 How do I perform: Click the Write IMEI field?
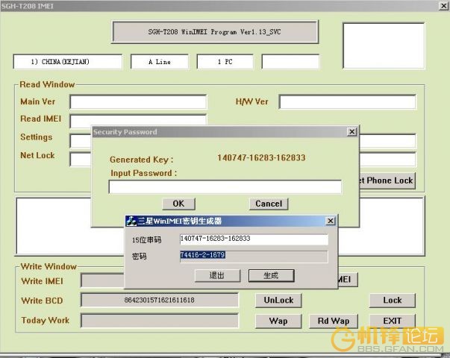click(x=102, y=280)
